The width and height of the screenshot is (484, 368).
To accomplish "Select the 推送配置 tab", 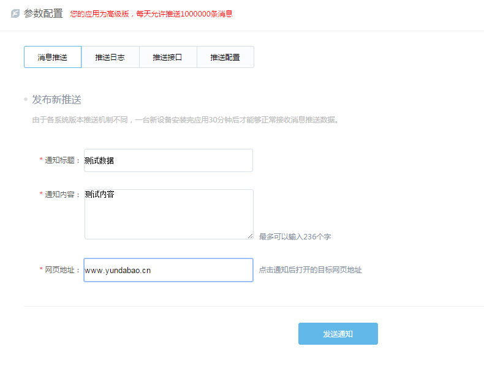I will (225, 57).
